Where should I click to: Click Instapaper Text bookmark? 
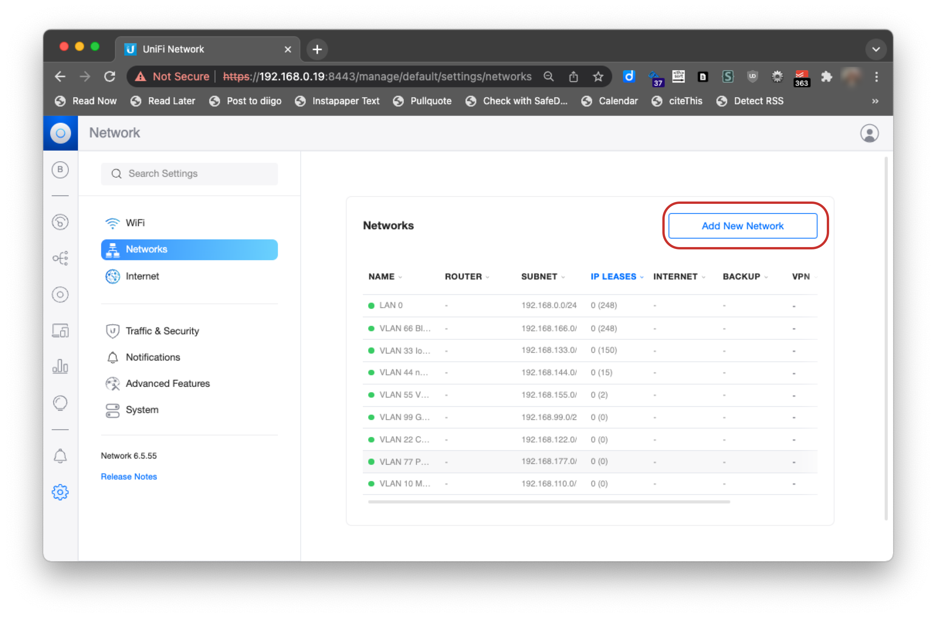[x=337, y=101]
